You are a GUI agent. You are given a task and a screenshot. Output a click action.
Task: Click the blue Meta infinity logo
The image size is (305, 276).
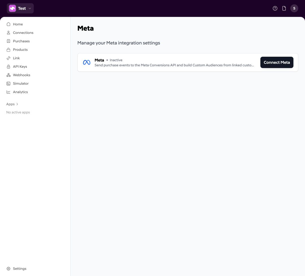click(87, 62)
